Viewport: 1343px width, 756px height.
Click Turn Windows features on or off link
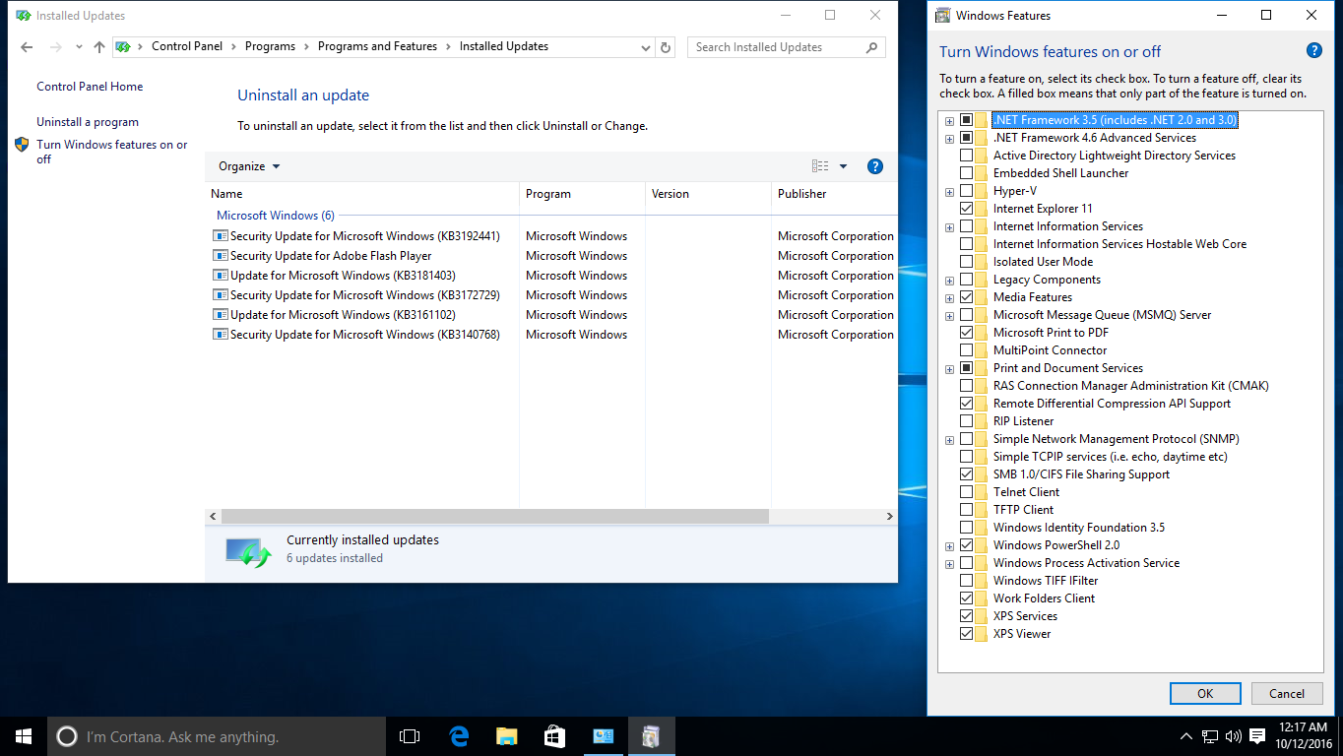(112, 152)
